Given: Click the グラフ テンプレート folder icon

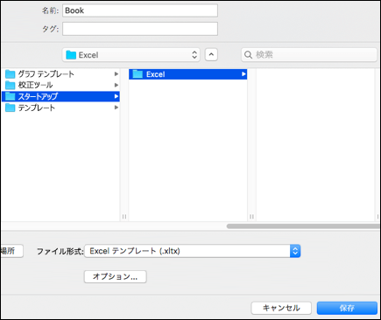Looking at the screenshot, I should 10,74.
